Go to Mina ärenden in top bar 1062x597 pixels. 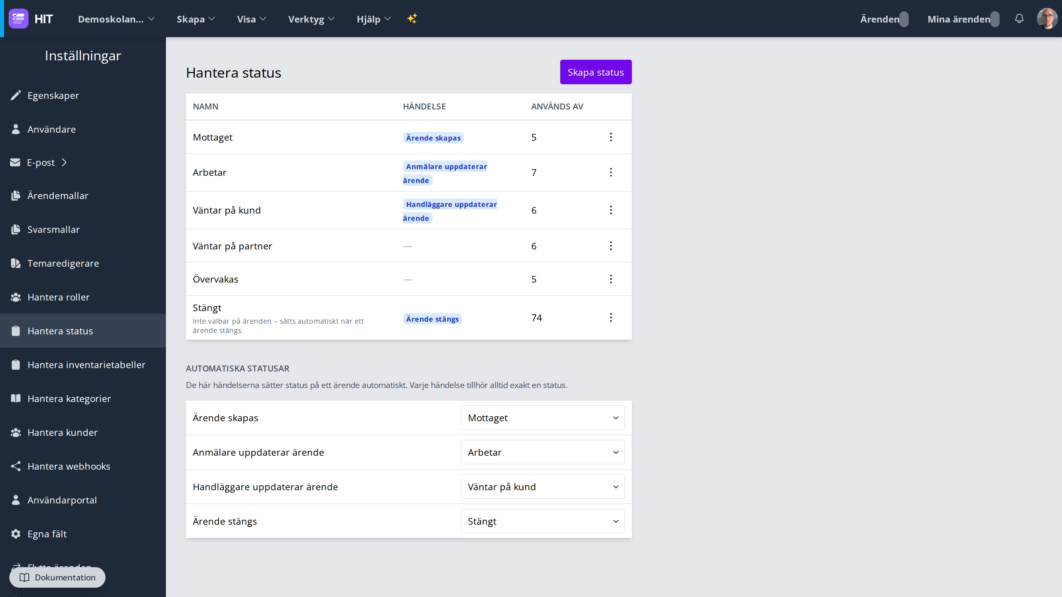(963, 19)
